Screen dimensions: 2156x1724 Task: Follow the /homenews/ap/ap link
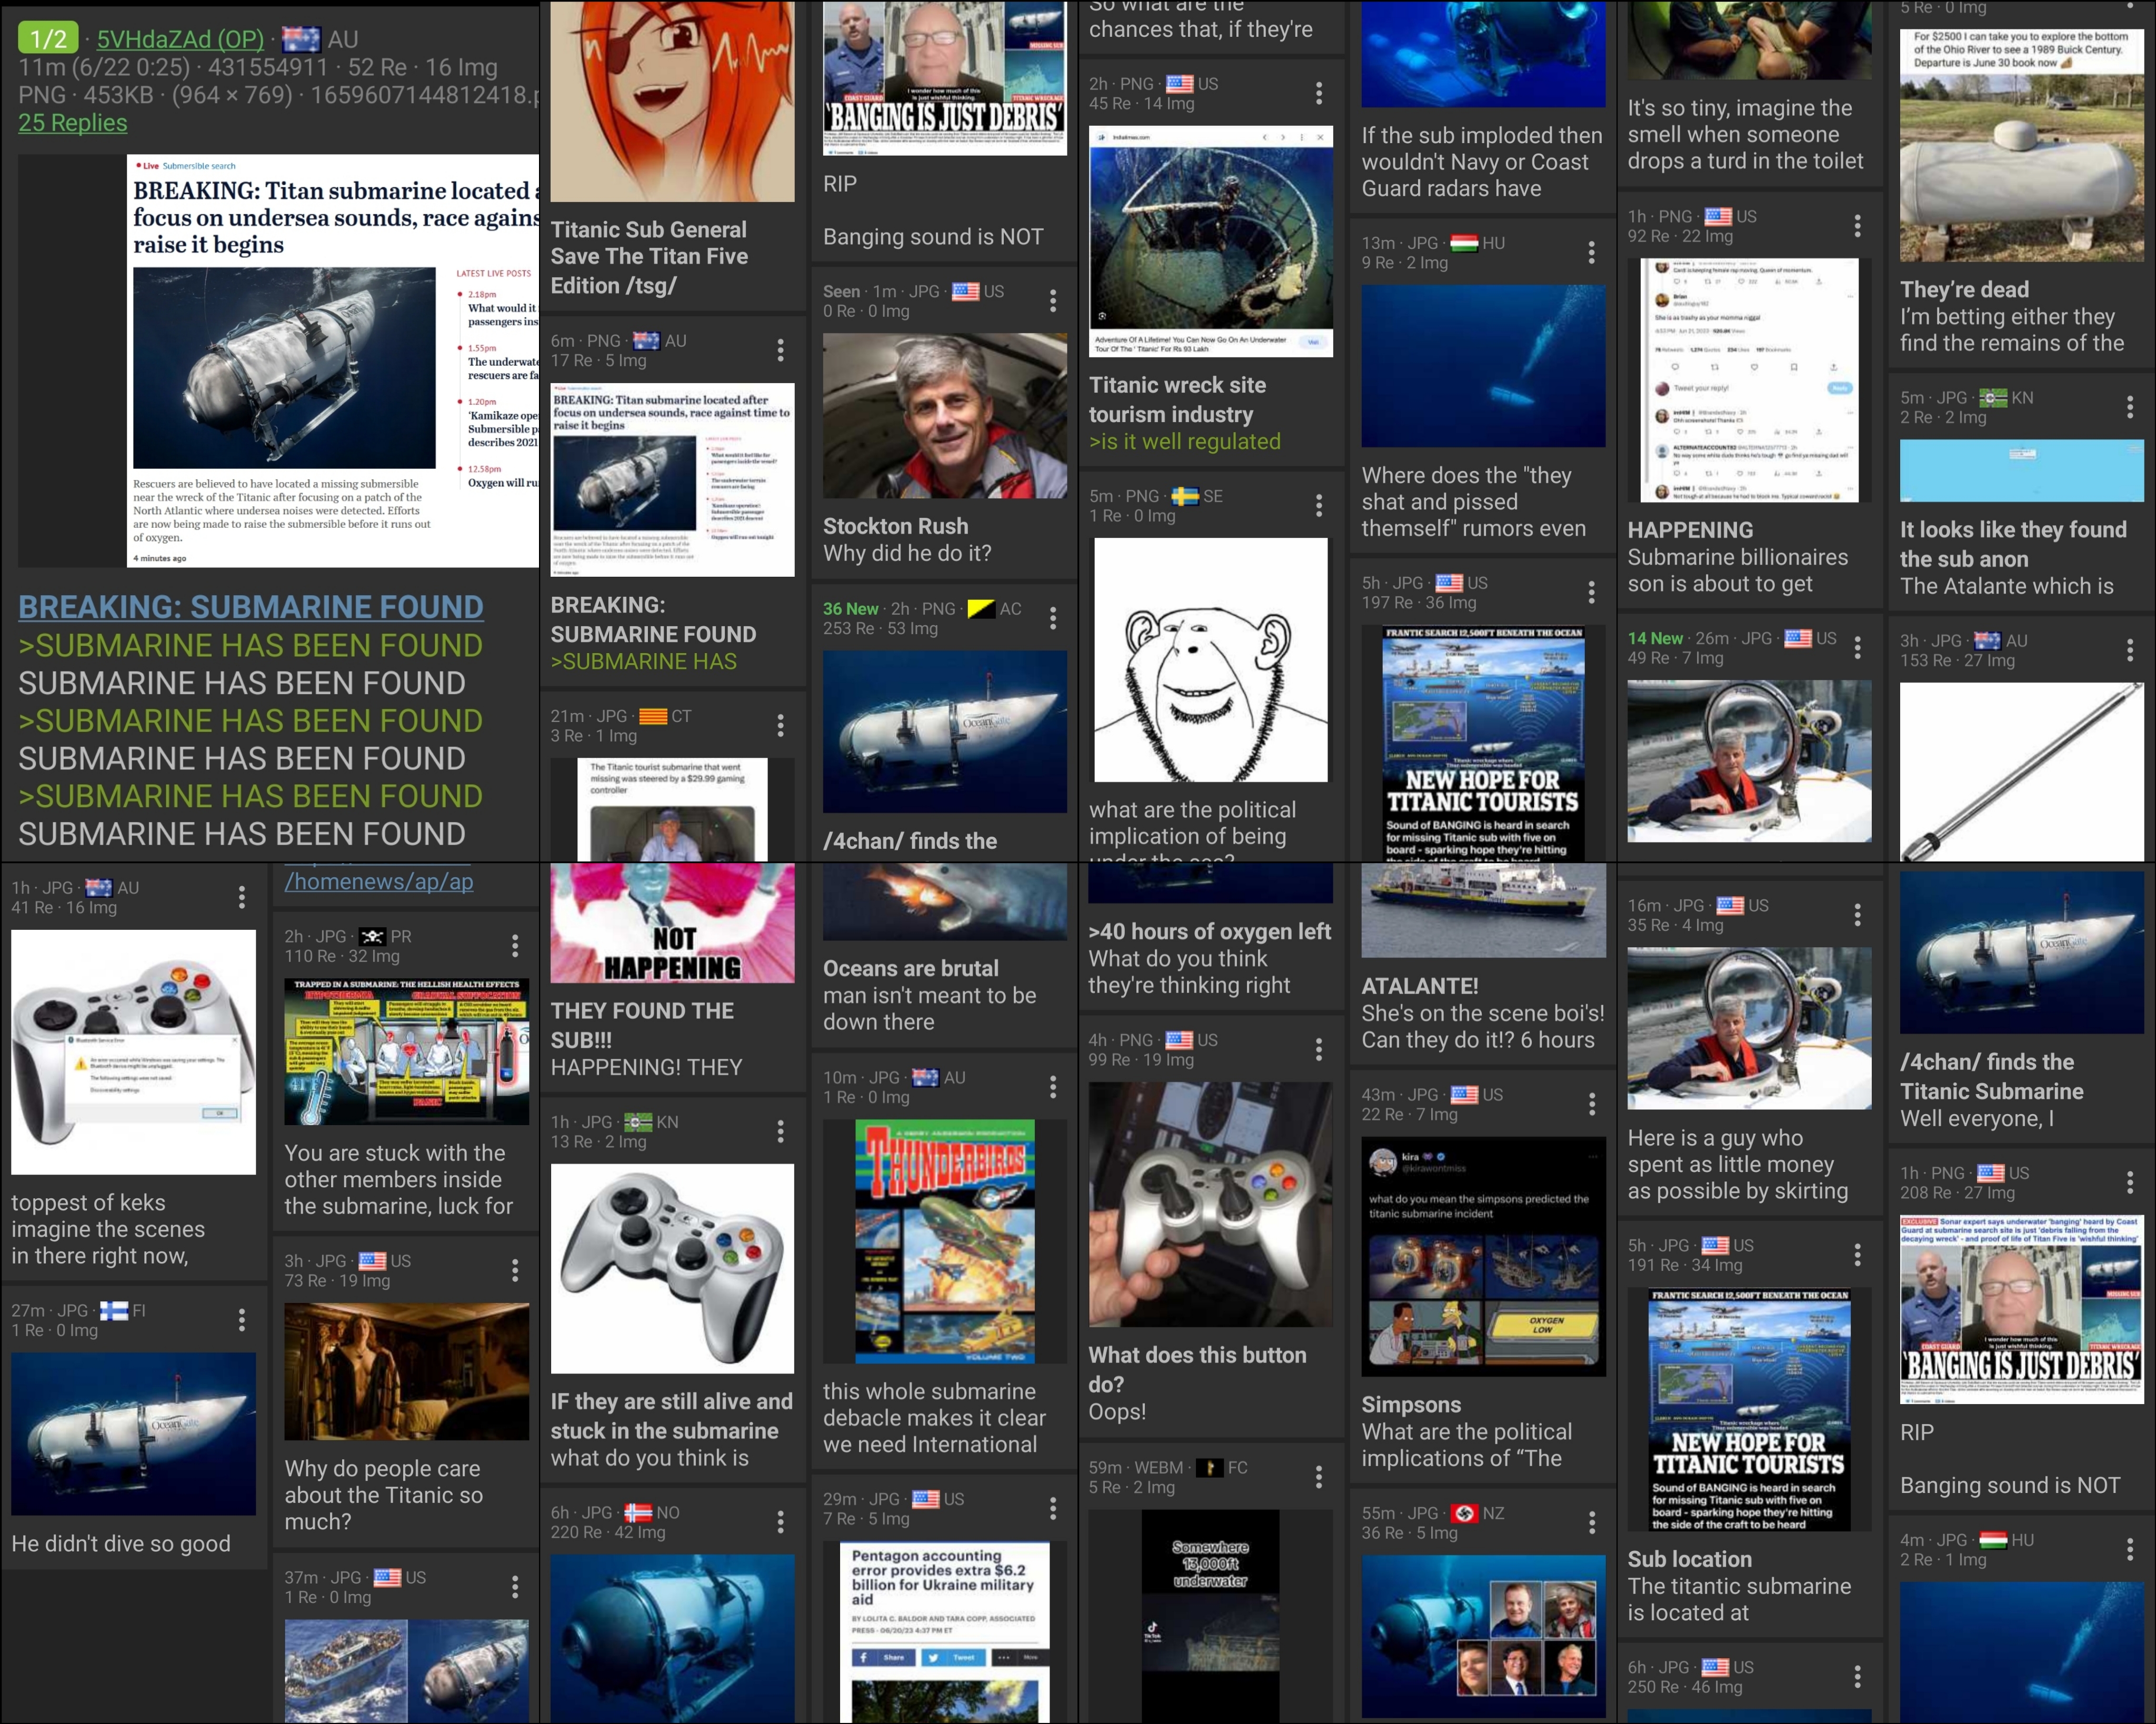pyautogui.click(x=379, y=881)
